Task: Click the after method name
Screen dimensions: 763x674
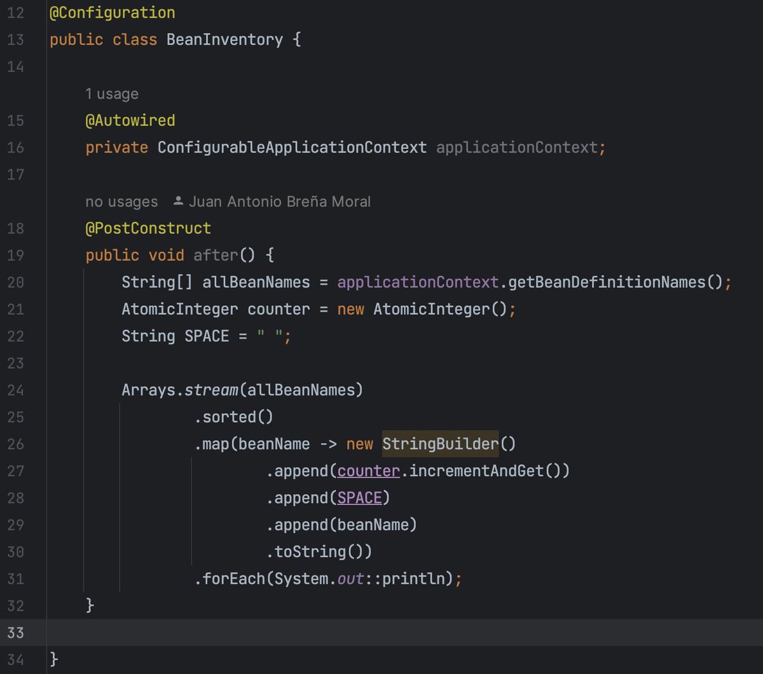Action: (x=215, y=256)
